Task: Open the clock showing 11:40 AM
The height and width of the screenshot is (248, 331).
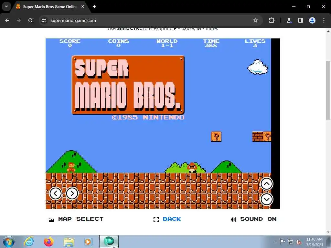Action: coord(315,242)
